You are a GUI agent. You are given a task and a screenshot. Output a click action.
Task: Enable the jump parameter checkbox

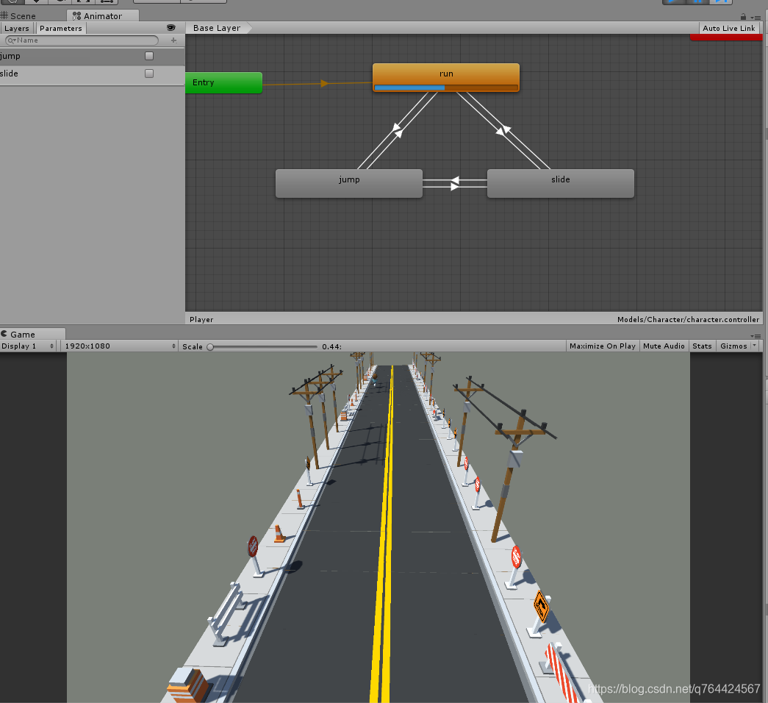click(x=149, y=56)
